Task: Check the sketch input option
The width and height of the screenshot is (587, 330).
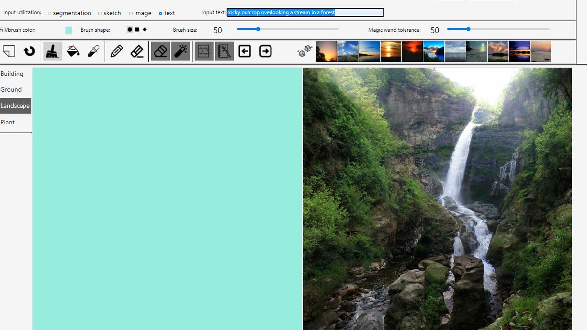Action: coord(99,13)
